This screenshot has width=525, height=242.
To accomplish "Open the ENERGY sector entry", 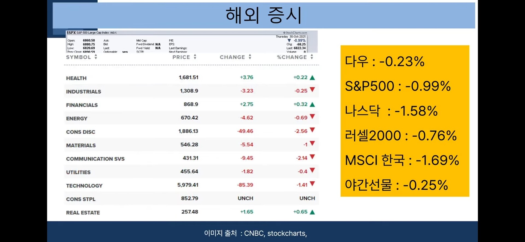I will click(x=77, y=119).
